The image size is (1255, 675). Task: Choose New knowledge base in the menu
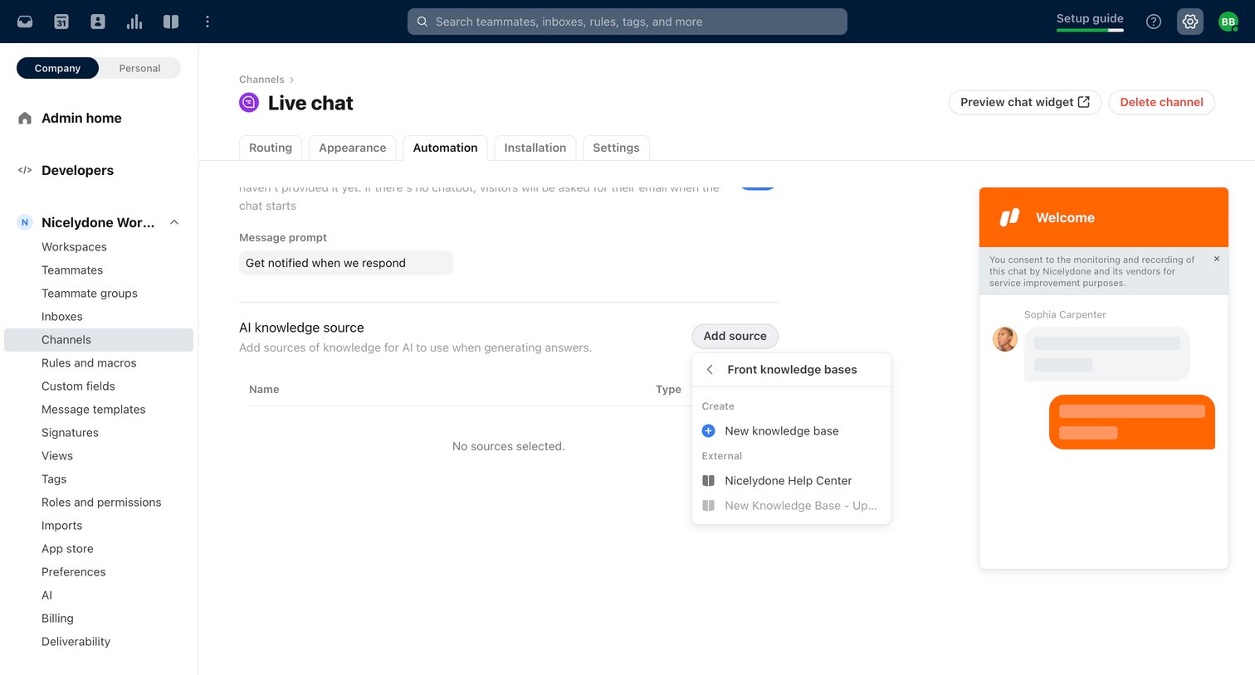tap(791, 431)
